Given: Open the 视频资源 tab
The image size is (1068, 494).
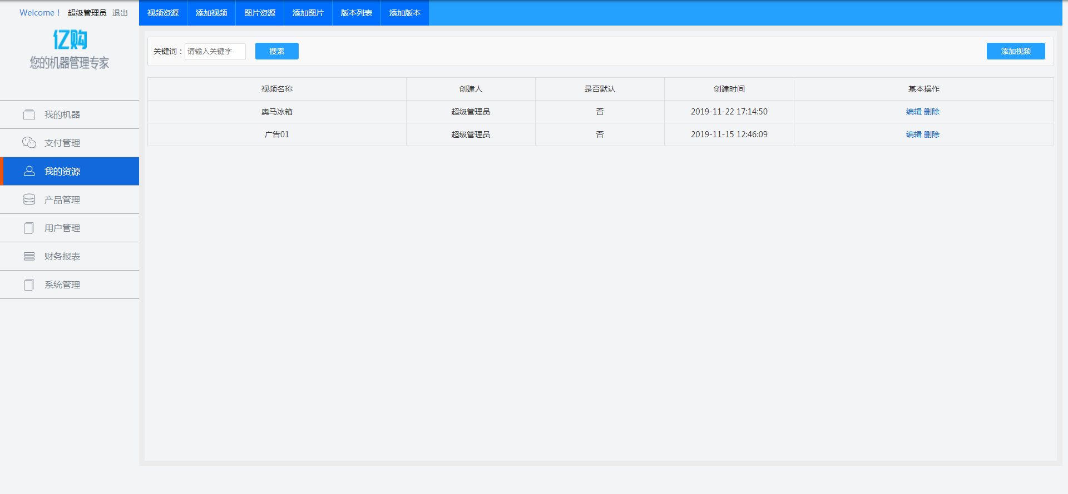Looking at the screenshot, I should [x=163, y=13].
